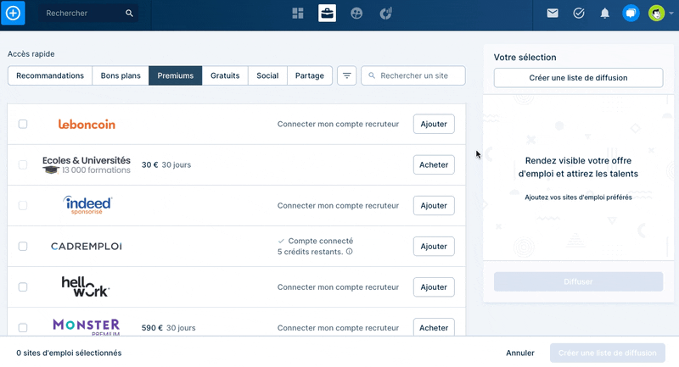Focus the top Rechercher search field
This screenshot has height=367, width=679.
(88, 14)
